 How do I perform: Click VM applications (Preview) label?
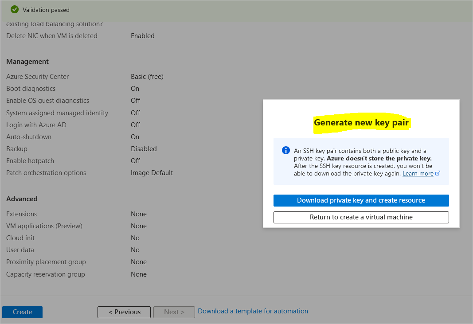tap(44, 226)
